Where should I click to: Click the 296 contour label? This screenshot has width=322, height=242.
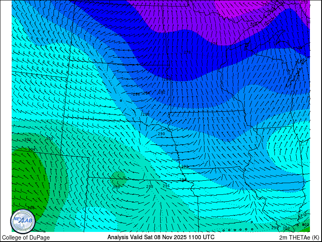click(x=166, y=186)
